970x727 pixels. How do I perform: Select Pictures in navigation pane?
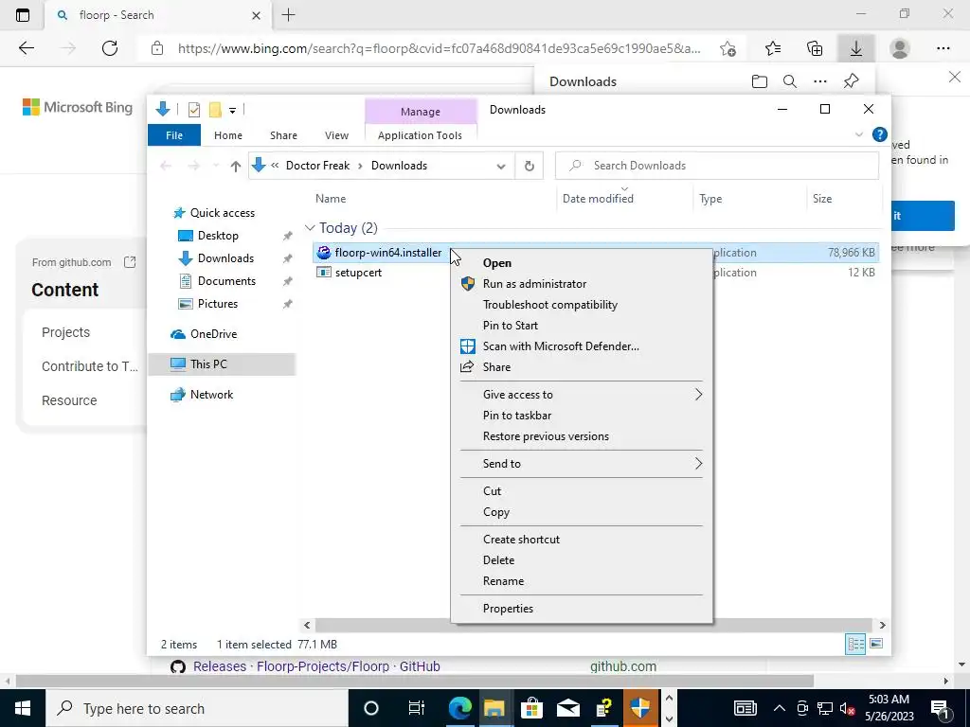pos(218,304)
